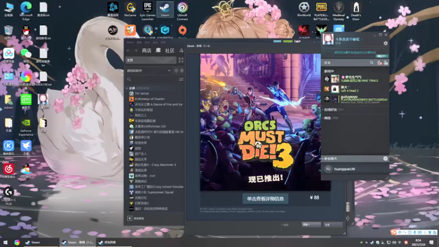Click the library search field
Screen dimensions: 439x247
coord(153,80)
